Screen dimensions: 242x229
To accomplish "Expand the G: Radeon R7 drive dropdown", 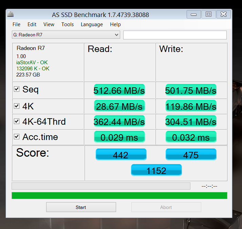I will click(66, 35).
